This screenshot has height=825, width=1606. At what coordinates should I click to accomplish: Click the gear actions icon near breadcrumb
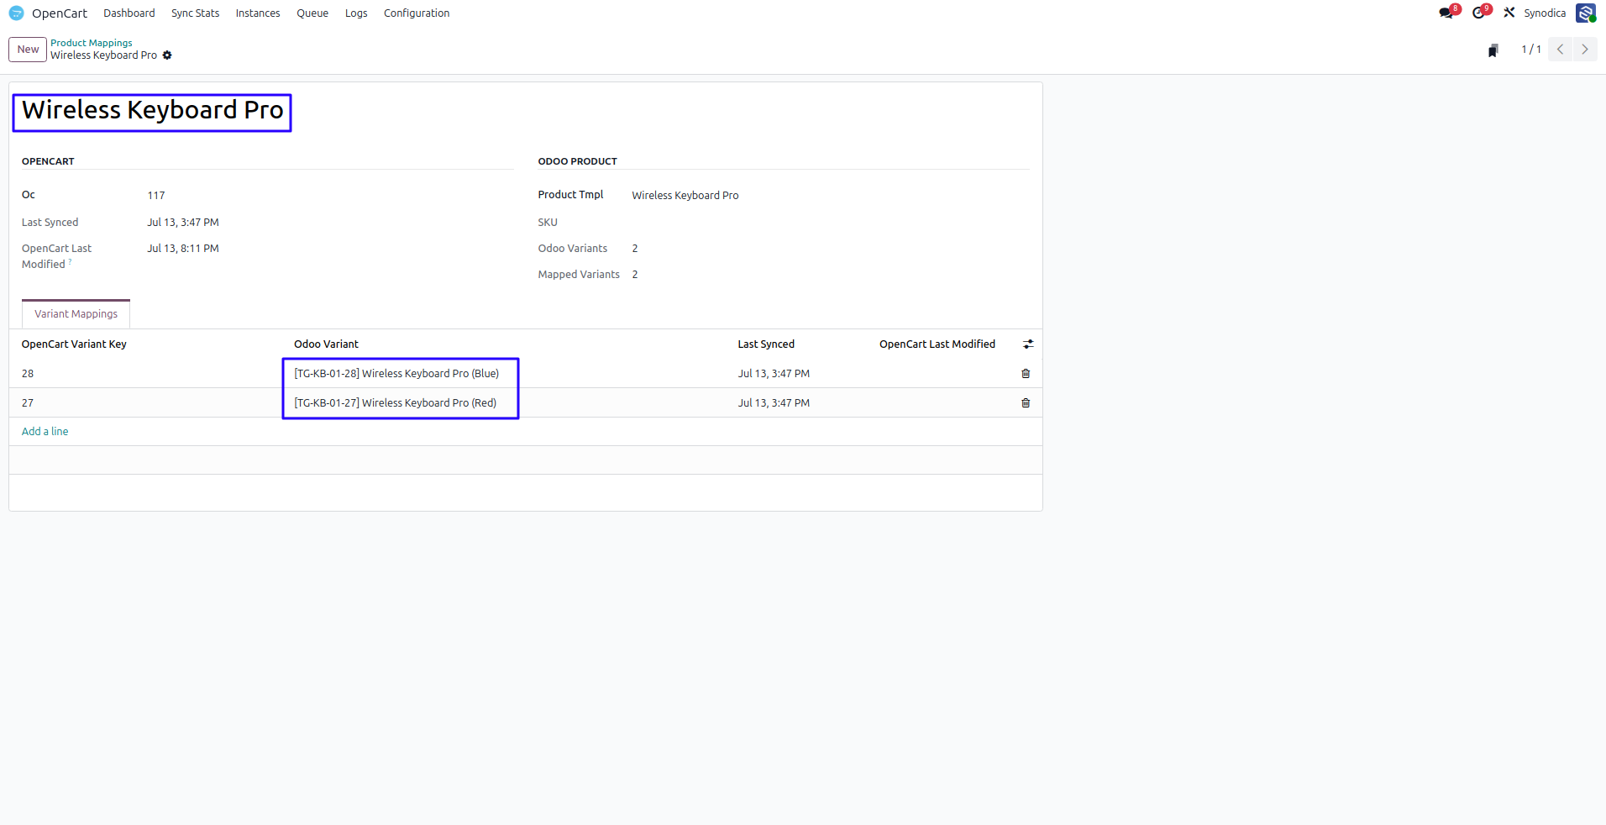point(167,55)
